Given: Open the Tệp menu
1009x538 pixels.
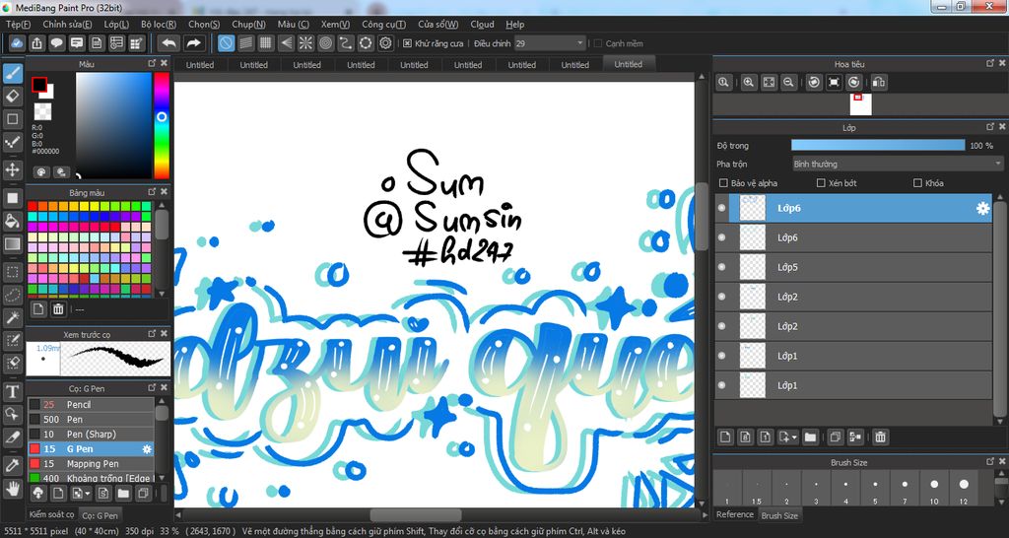Looking at the screenshot, I should tap(18, 25).
